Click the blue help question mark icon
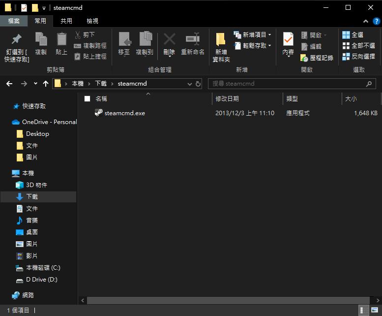Screen dimensions: 382x316 click(376, 21)
